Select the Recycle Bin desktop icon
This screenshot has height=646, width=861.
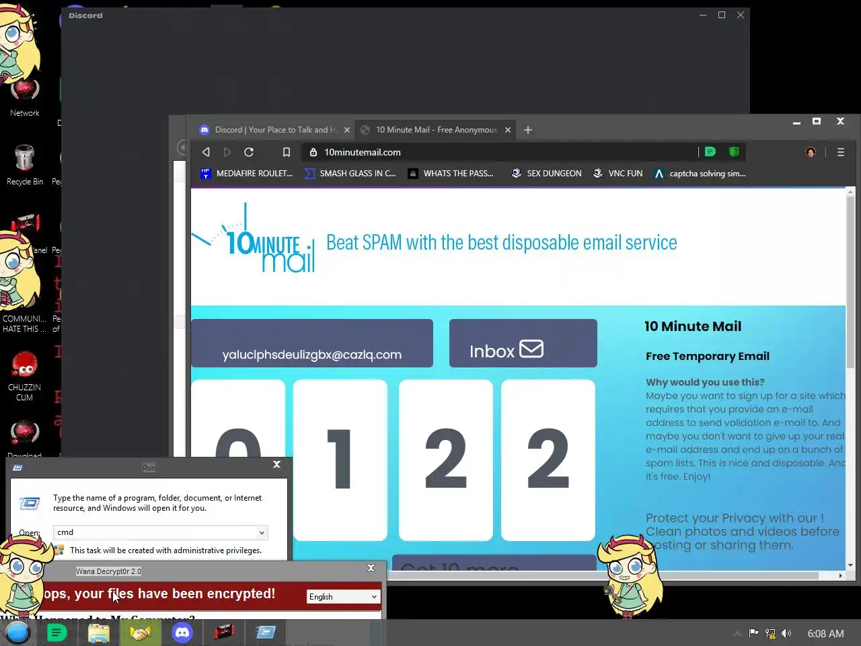tap(25, 165)
